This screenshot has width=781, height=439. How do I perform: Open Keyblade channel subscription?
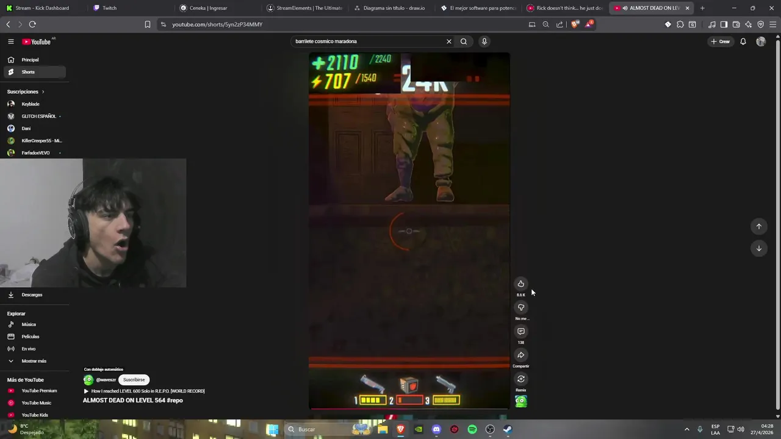pyautogui.click(x=35, y=104)
